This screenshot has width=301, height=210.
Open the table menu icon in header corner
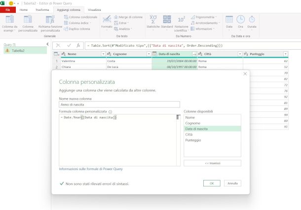(x=56, y=54)
